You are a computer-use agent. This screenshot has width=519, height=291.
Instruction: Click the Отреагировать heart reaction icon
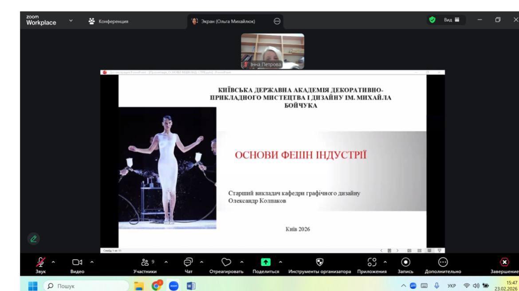point(226,262)
